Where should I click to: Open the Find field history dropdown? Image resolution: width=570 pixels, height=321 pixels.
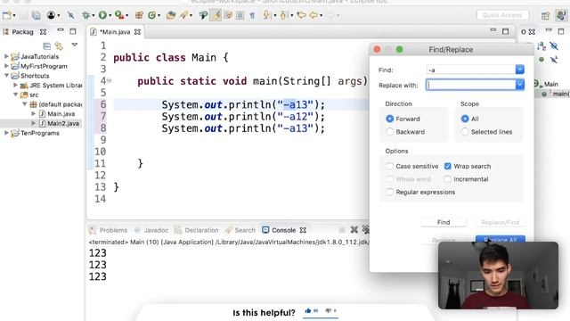tap(520, 70)
